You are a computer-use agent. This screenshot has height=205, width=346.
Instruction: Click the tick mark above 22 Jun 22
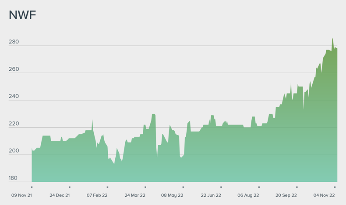(x=221, y=187)
